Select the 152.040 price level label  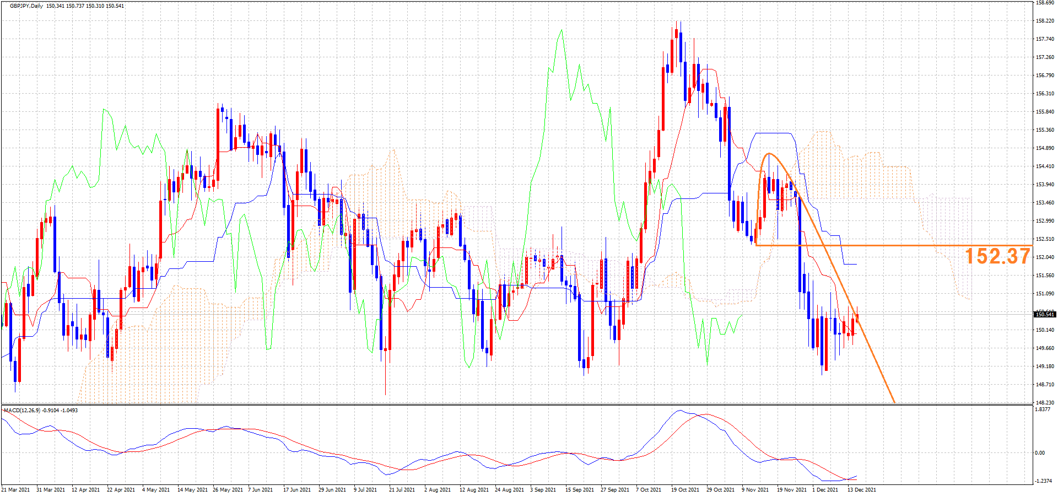pyautogui.click(x=1045, y=257)
